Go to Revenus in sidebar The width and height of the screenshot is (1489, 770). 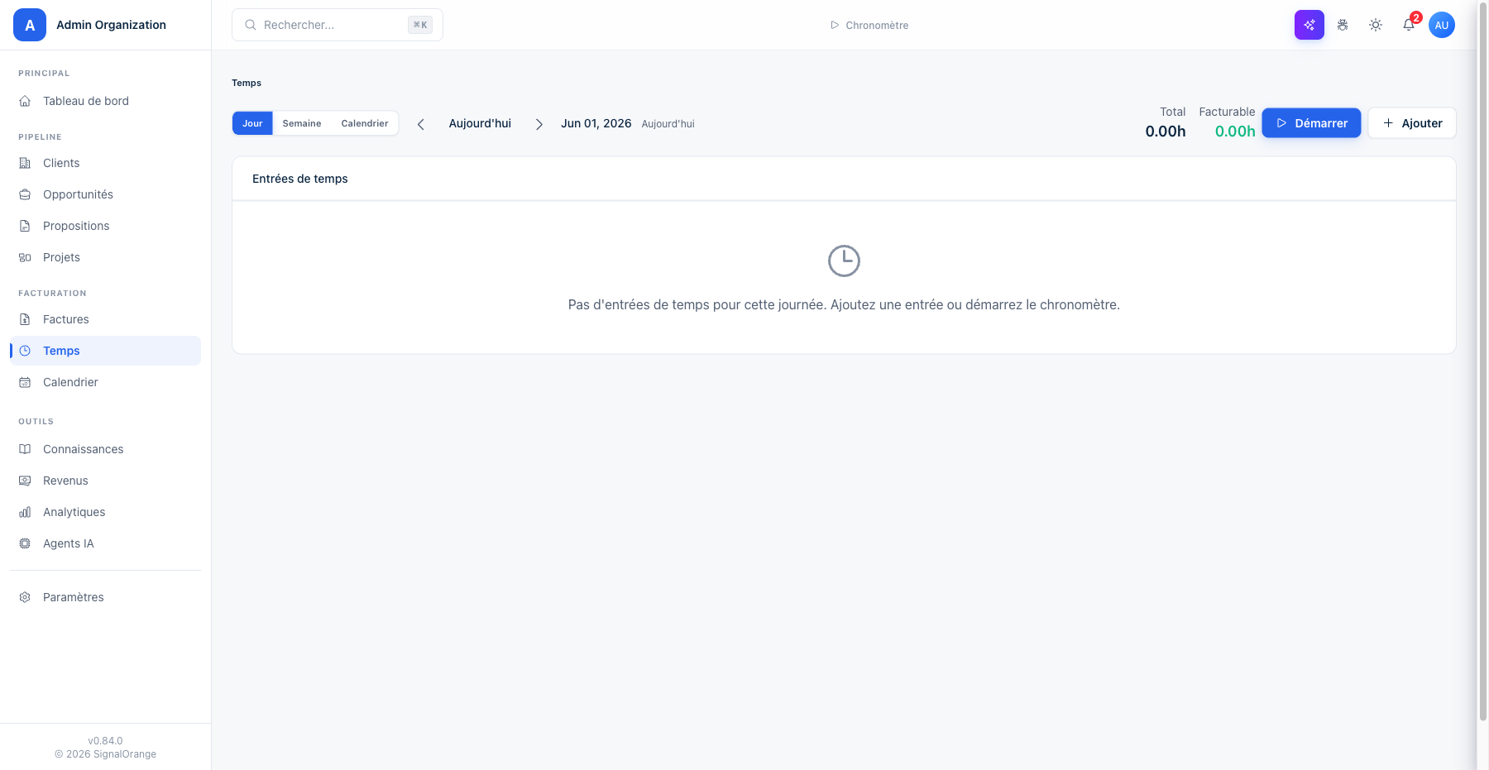point(105,481)
